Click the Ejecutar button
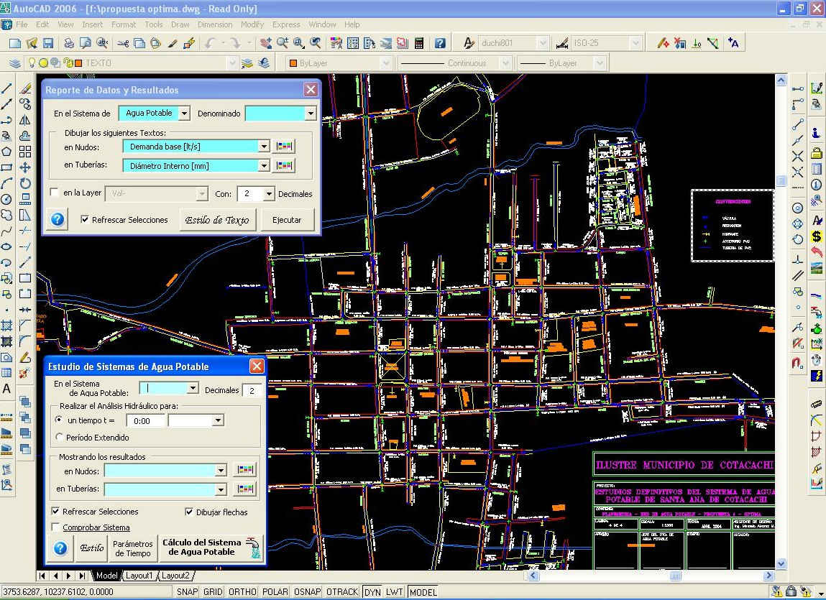826x600 pixels. point(287,220)
